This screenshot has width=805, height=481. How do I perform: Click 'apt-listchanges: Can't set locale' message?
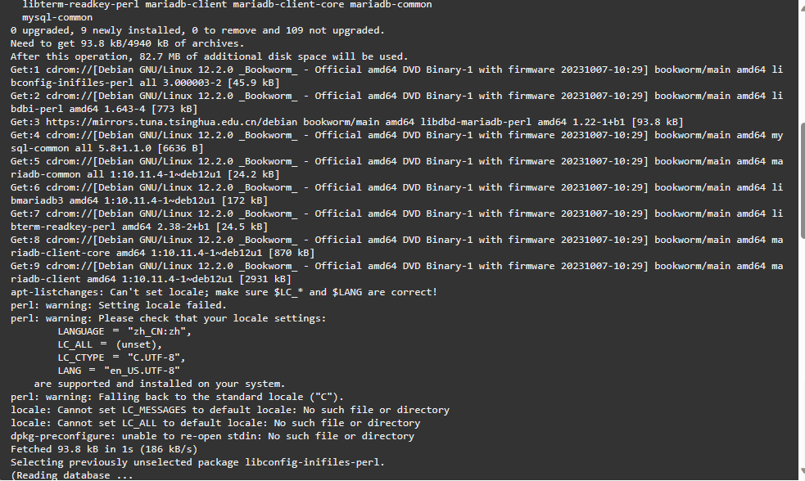(x=224, y=292)
